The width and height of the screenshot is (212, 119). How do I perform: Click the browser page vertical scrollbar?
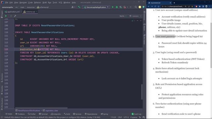click(211, 45)
